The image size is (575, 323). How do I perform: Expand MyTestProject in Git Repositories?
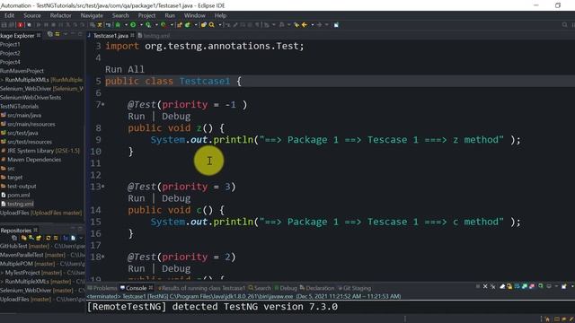(2, 273)
